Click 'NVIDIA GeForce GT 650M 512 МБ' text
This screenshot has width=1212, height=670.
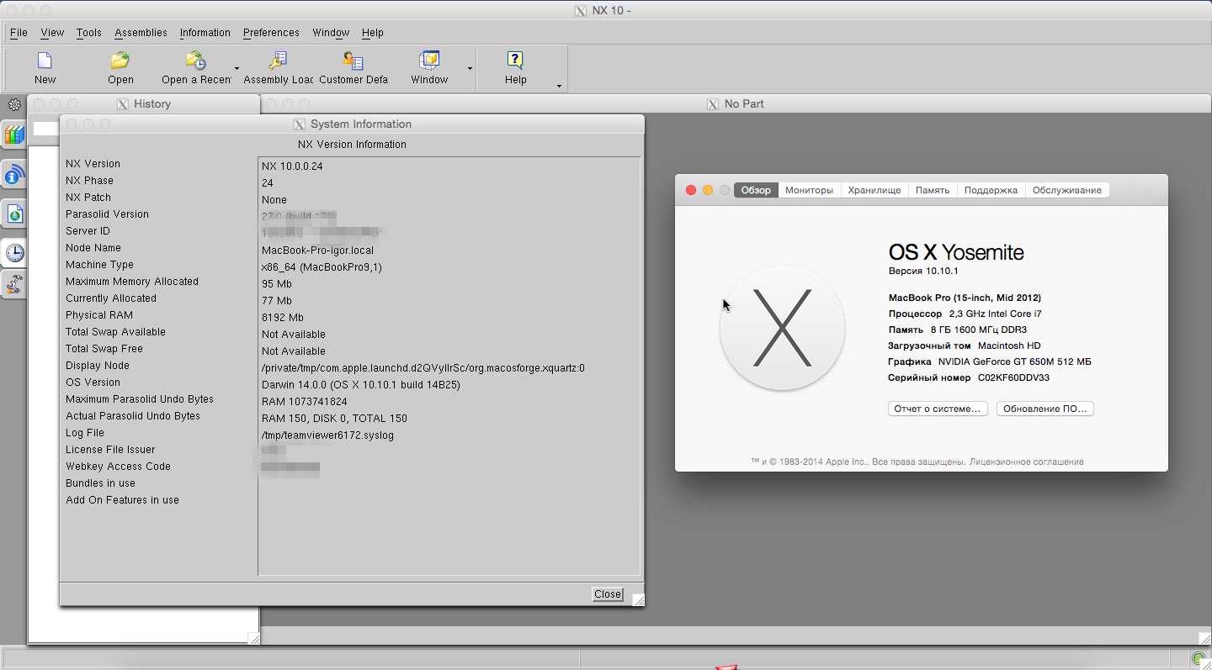1014,362
